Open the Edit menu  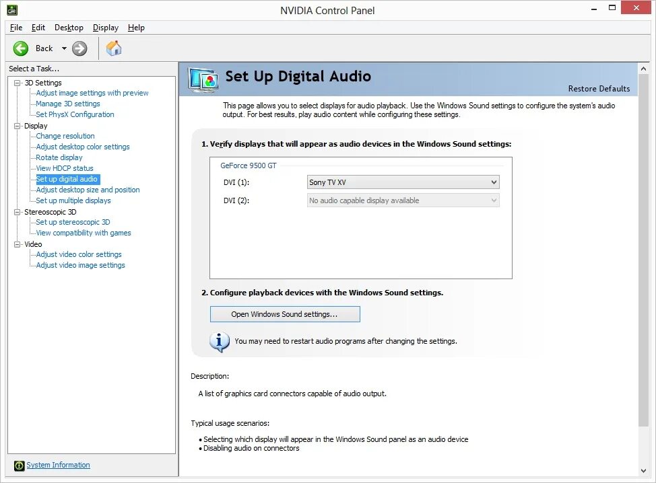38,28
